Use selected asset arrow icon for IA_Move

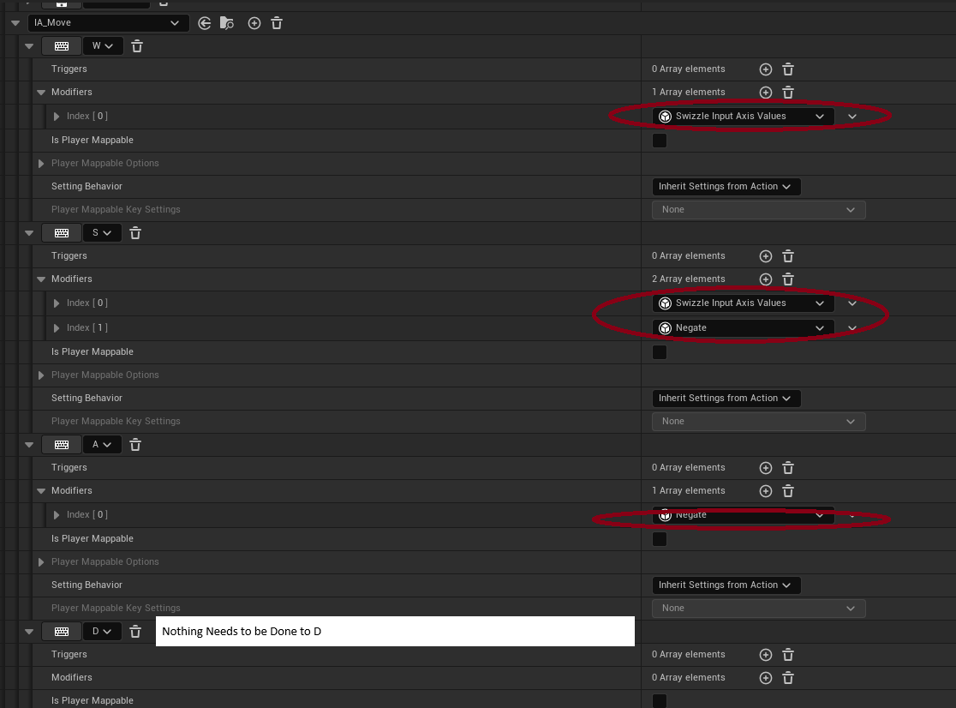tap(204, 23)
